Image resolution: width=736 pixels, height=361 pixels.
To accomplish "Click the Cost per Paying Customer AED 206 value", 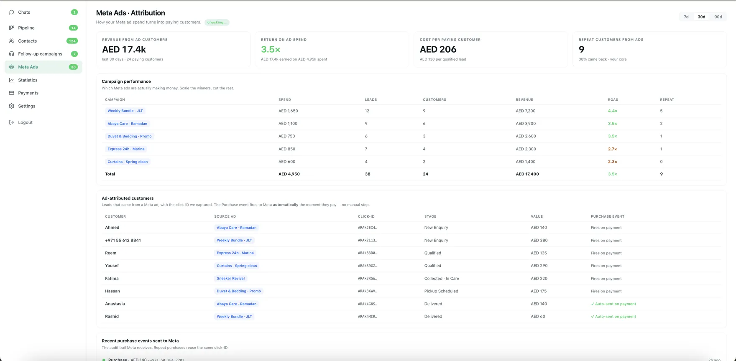I will coord(438,49).
